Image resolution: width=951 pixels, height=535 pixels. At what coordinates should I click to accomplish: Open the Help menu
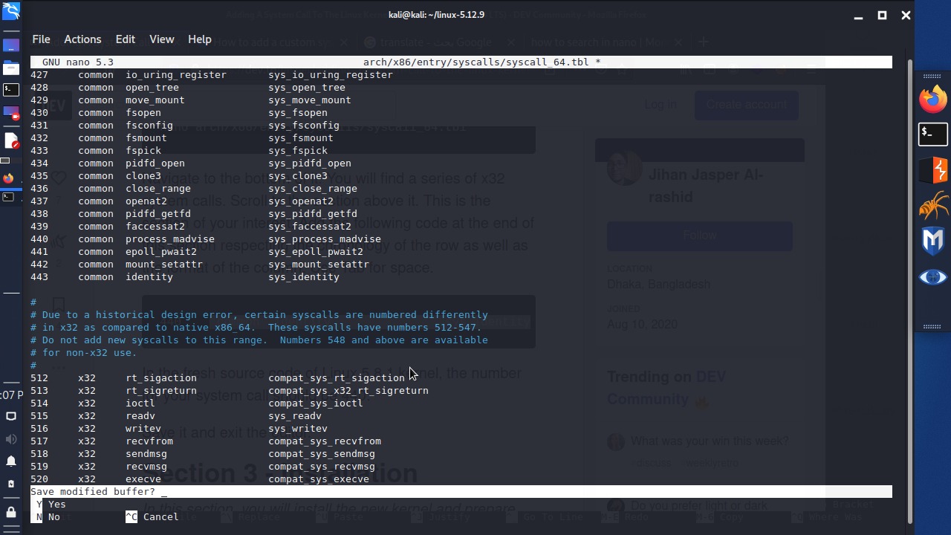tap(199, 39)
